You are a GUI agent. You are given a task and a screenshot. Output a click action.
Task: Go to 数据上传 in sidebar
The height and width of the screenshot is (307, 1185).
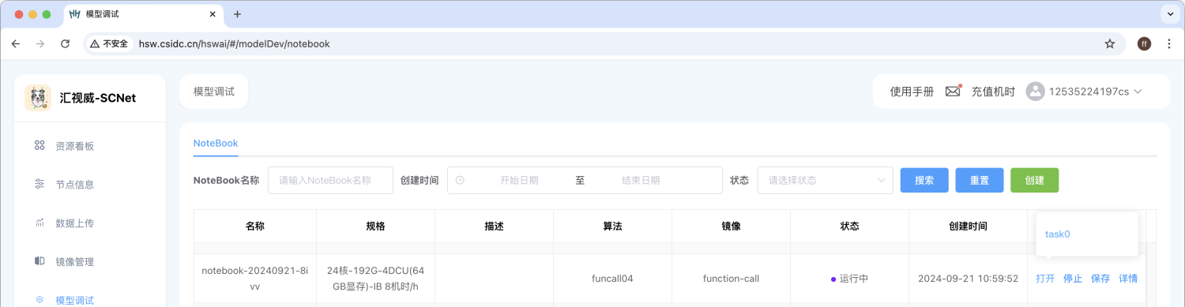tap(75, 223)
